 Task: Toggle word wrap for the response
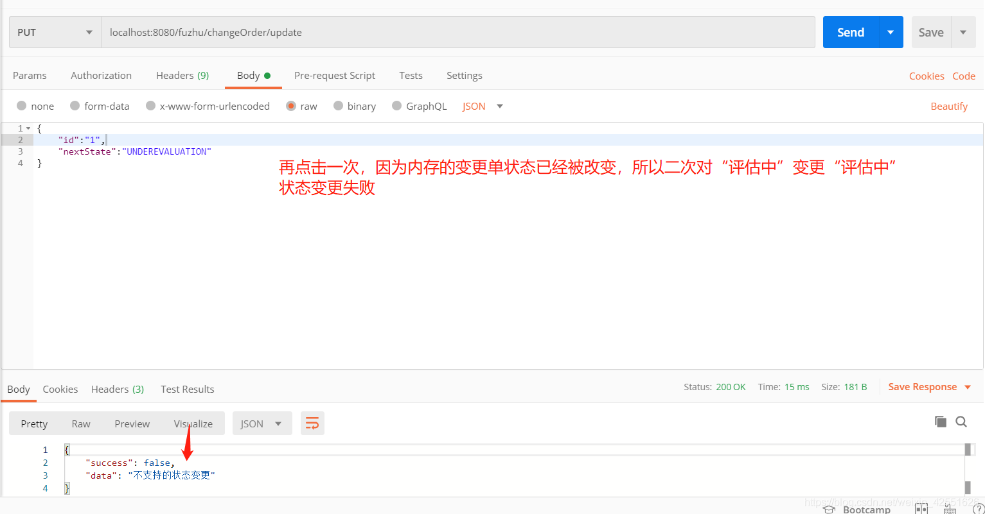[312, 424]
